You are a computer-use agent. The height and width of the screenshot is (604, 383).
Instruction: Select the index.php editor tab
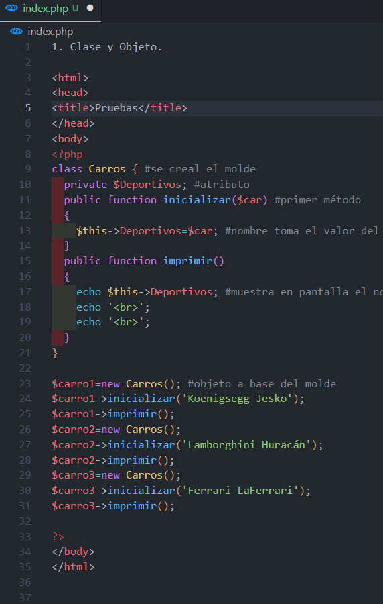[x=50, y=10]
